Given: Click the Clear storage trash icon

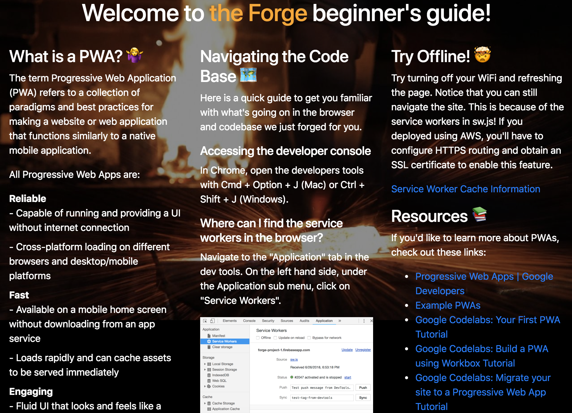Looking at the screenshot, I should coord(209,347).
